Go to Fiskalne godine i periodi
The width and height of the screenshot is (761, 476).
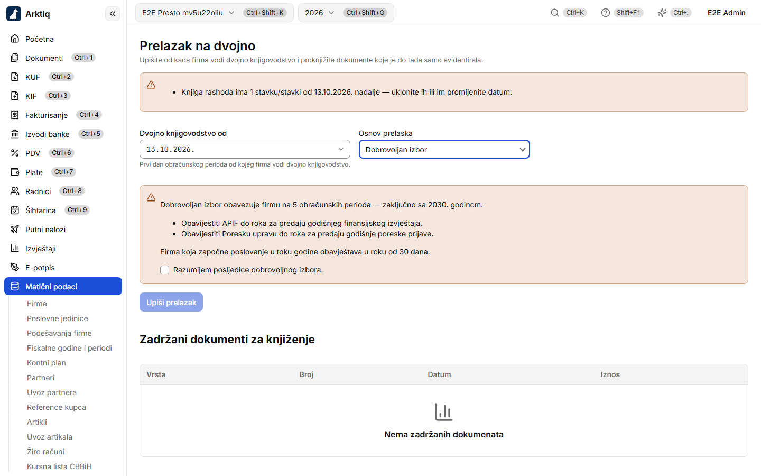tap(69, 348)
